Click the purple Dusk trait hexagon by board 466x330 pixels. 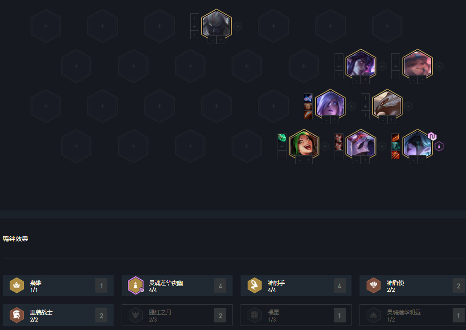[439, 146]
